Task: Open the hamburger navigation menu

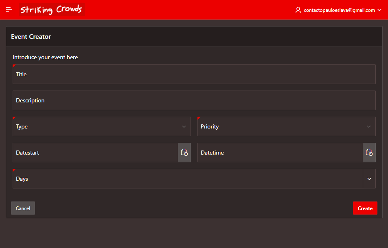Action: pos(9,10)
